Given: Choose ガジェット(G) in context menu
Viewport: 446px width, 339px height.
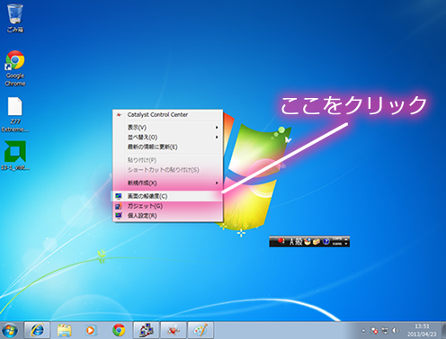Looking at the screenshot, I should click(x=167, y=206).
